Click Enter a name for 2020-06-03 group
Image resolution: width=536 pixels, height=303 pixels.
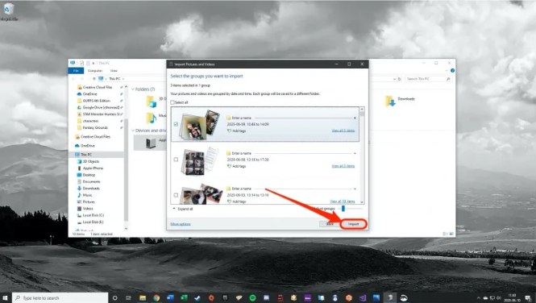coord(241,189)
